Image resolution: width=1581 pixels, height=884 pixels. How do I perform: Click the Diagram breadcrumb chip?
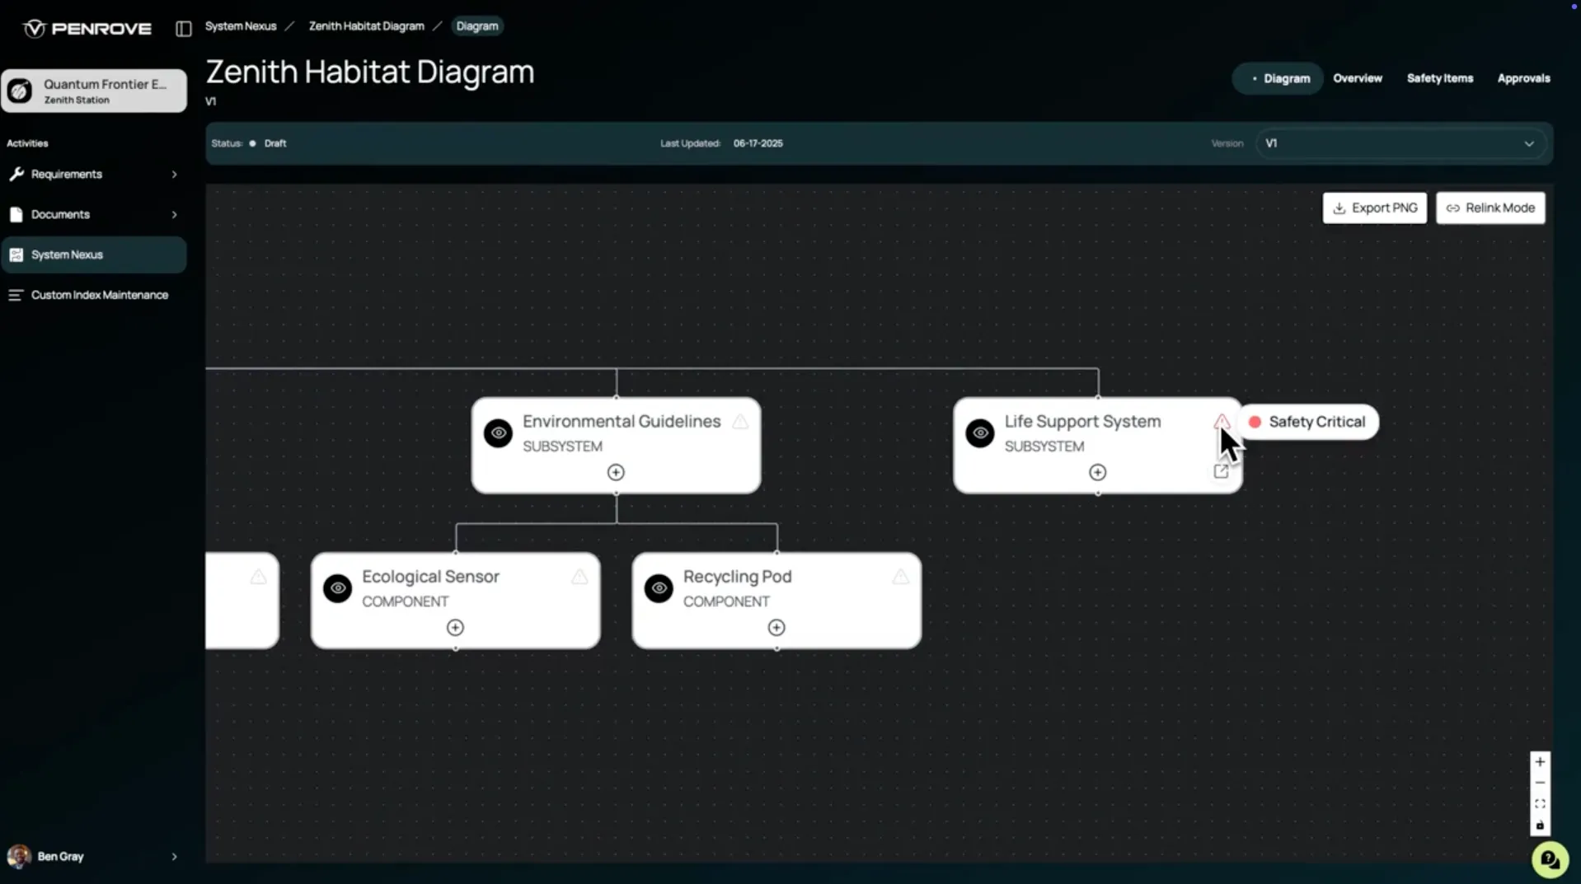pyautogui.click(x=477, y=26)
